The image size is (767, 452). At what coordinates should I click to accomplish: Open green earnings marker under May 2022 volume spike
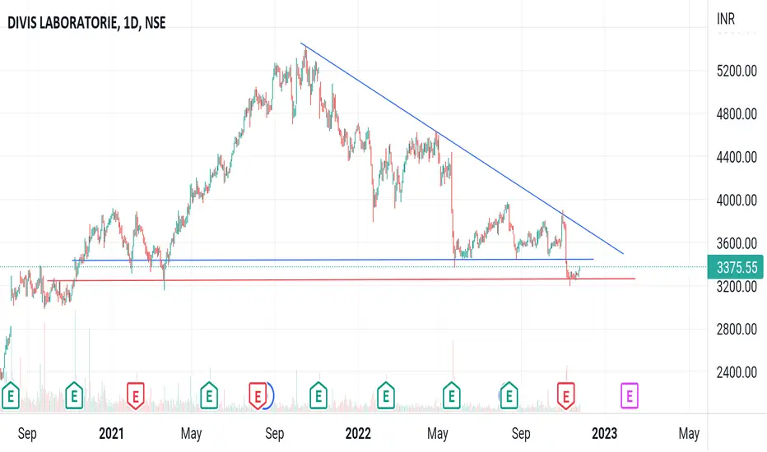click(452, 395)
